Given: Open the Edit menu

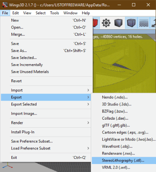Looking at the screenshot, I should (x=16, y=13).
